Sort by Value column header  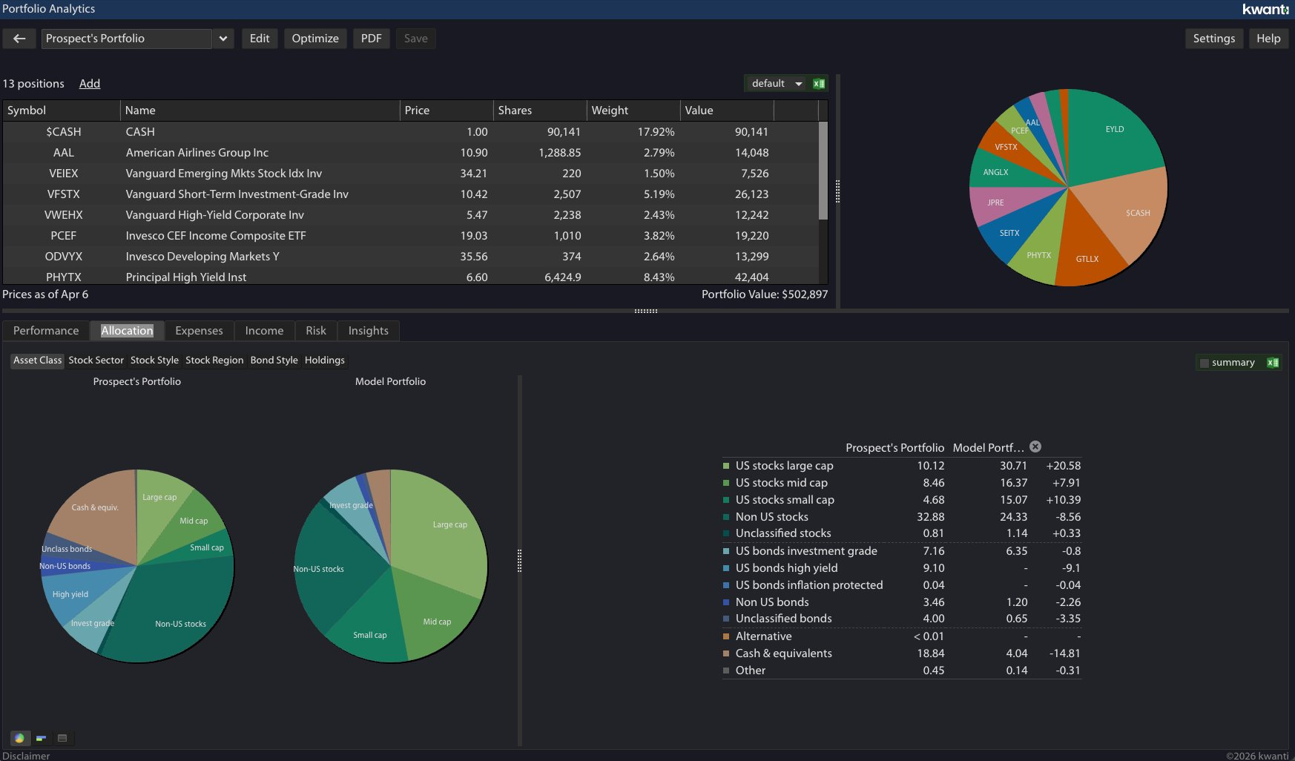[728, 111]
